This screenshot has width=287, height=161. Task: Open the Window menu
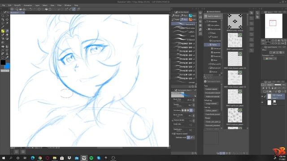[x=68, y=5]
